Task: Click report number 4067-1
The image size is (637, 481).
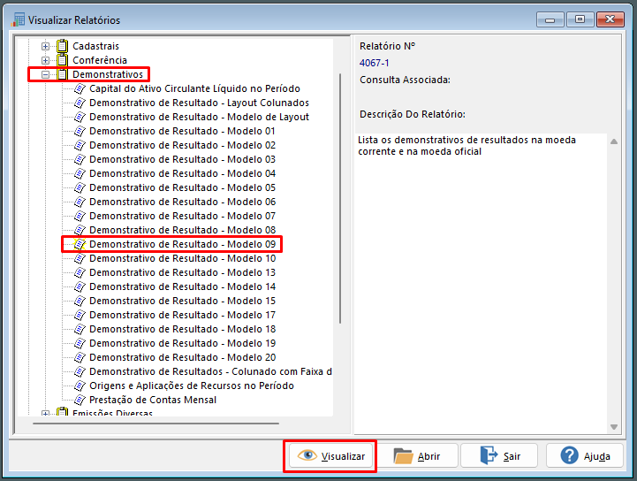Action: tap(374, 63)
